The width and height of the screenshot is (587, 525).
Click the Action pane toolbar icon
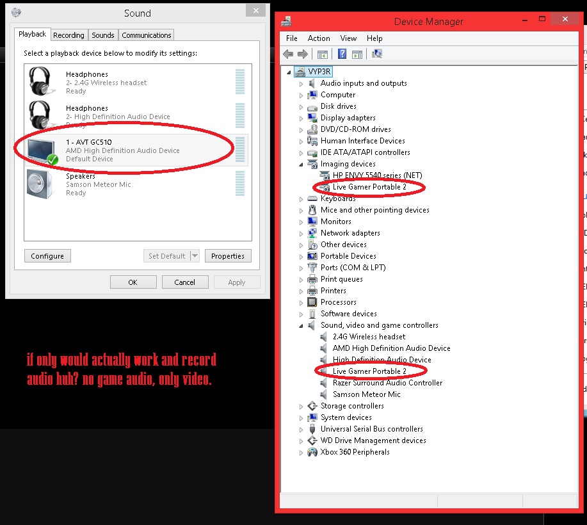[357, 54]
